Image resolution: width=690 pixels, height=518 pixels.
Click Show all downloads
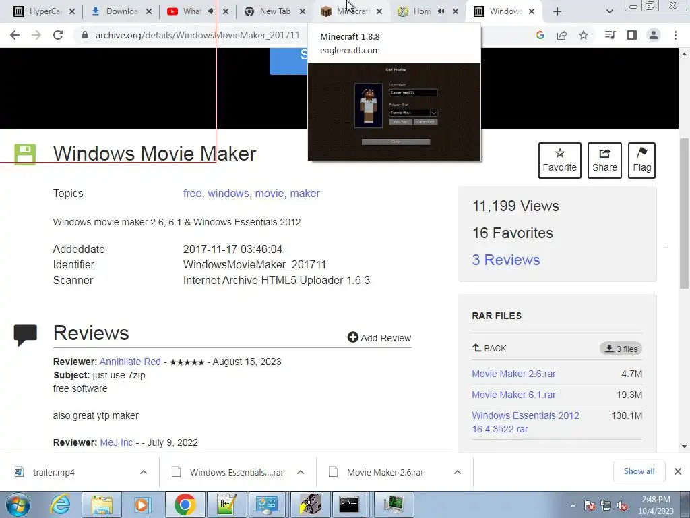(x=639, y=471)
